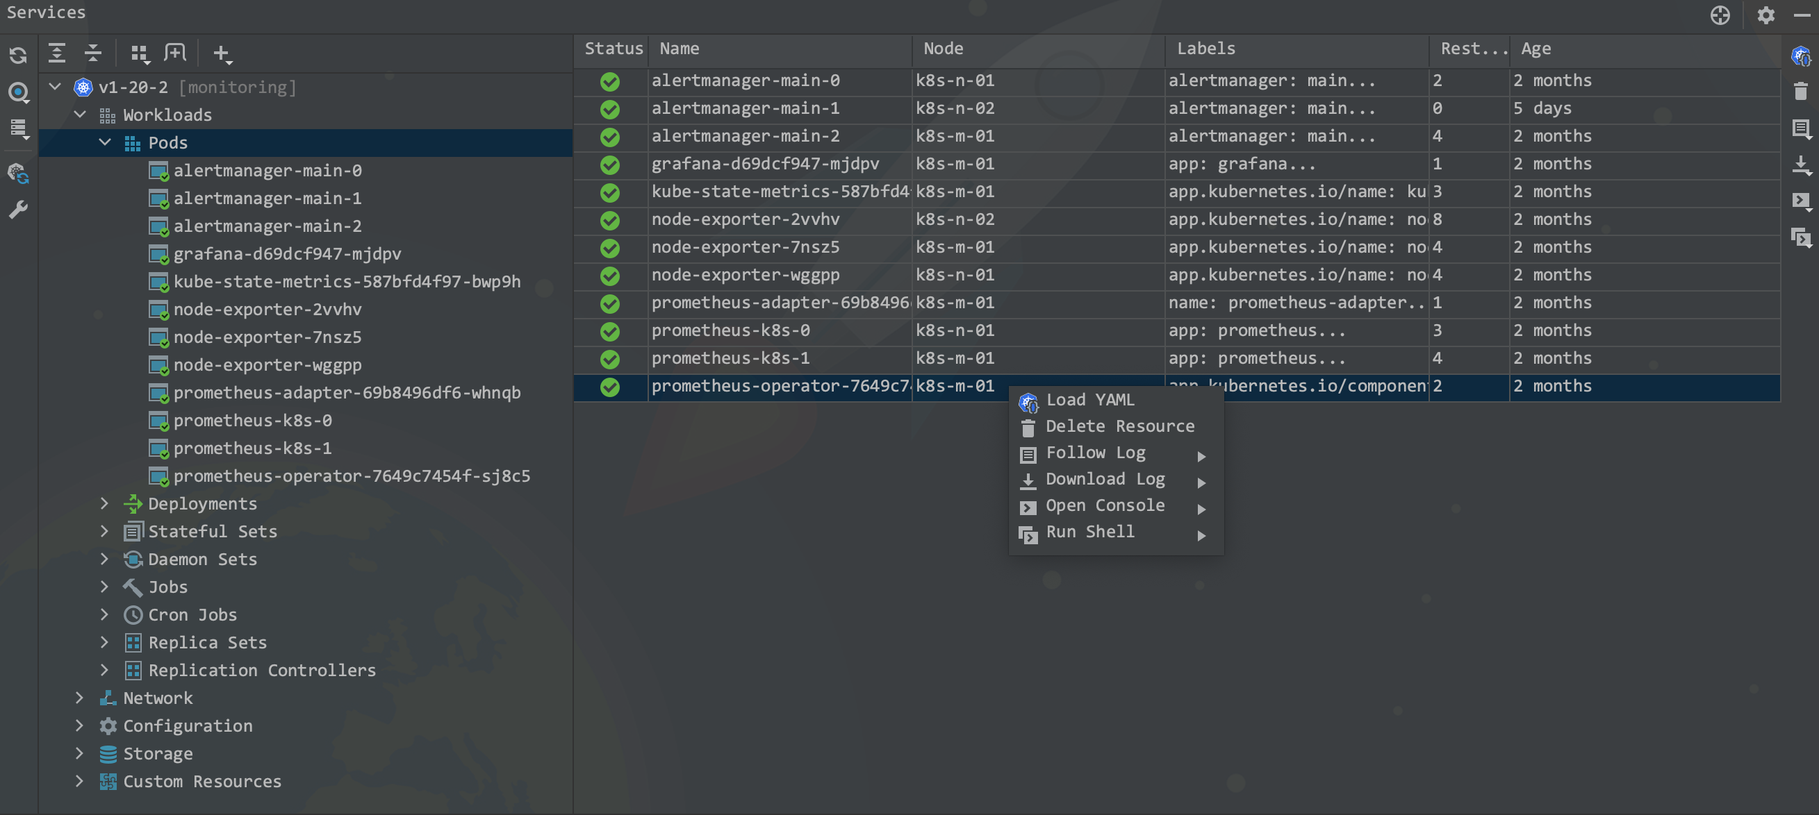Image resolution: width=1819 pixels, height=815 pixels.
Task: Click the Group By toolbar icon
Action: [x=140, y=53]
